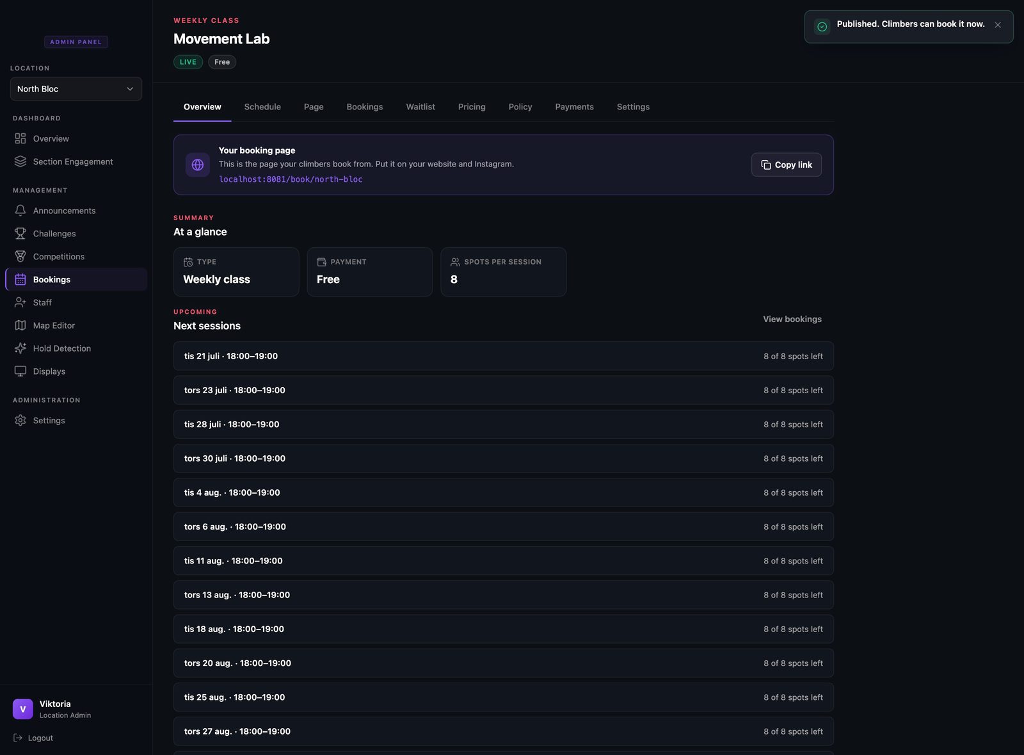The width and height of the screenshot is (1024, 755).
Task: Open the localhost:8081/book/north-bloc link
Action: [291, 179]
